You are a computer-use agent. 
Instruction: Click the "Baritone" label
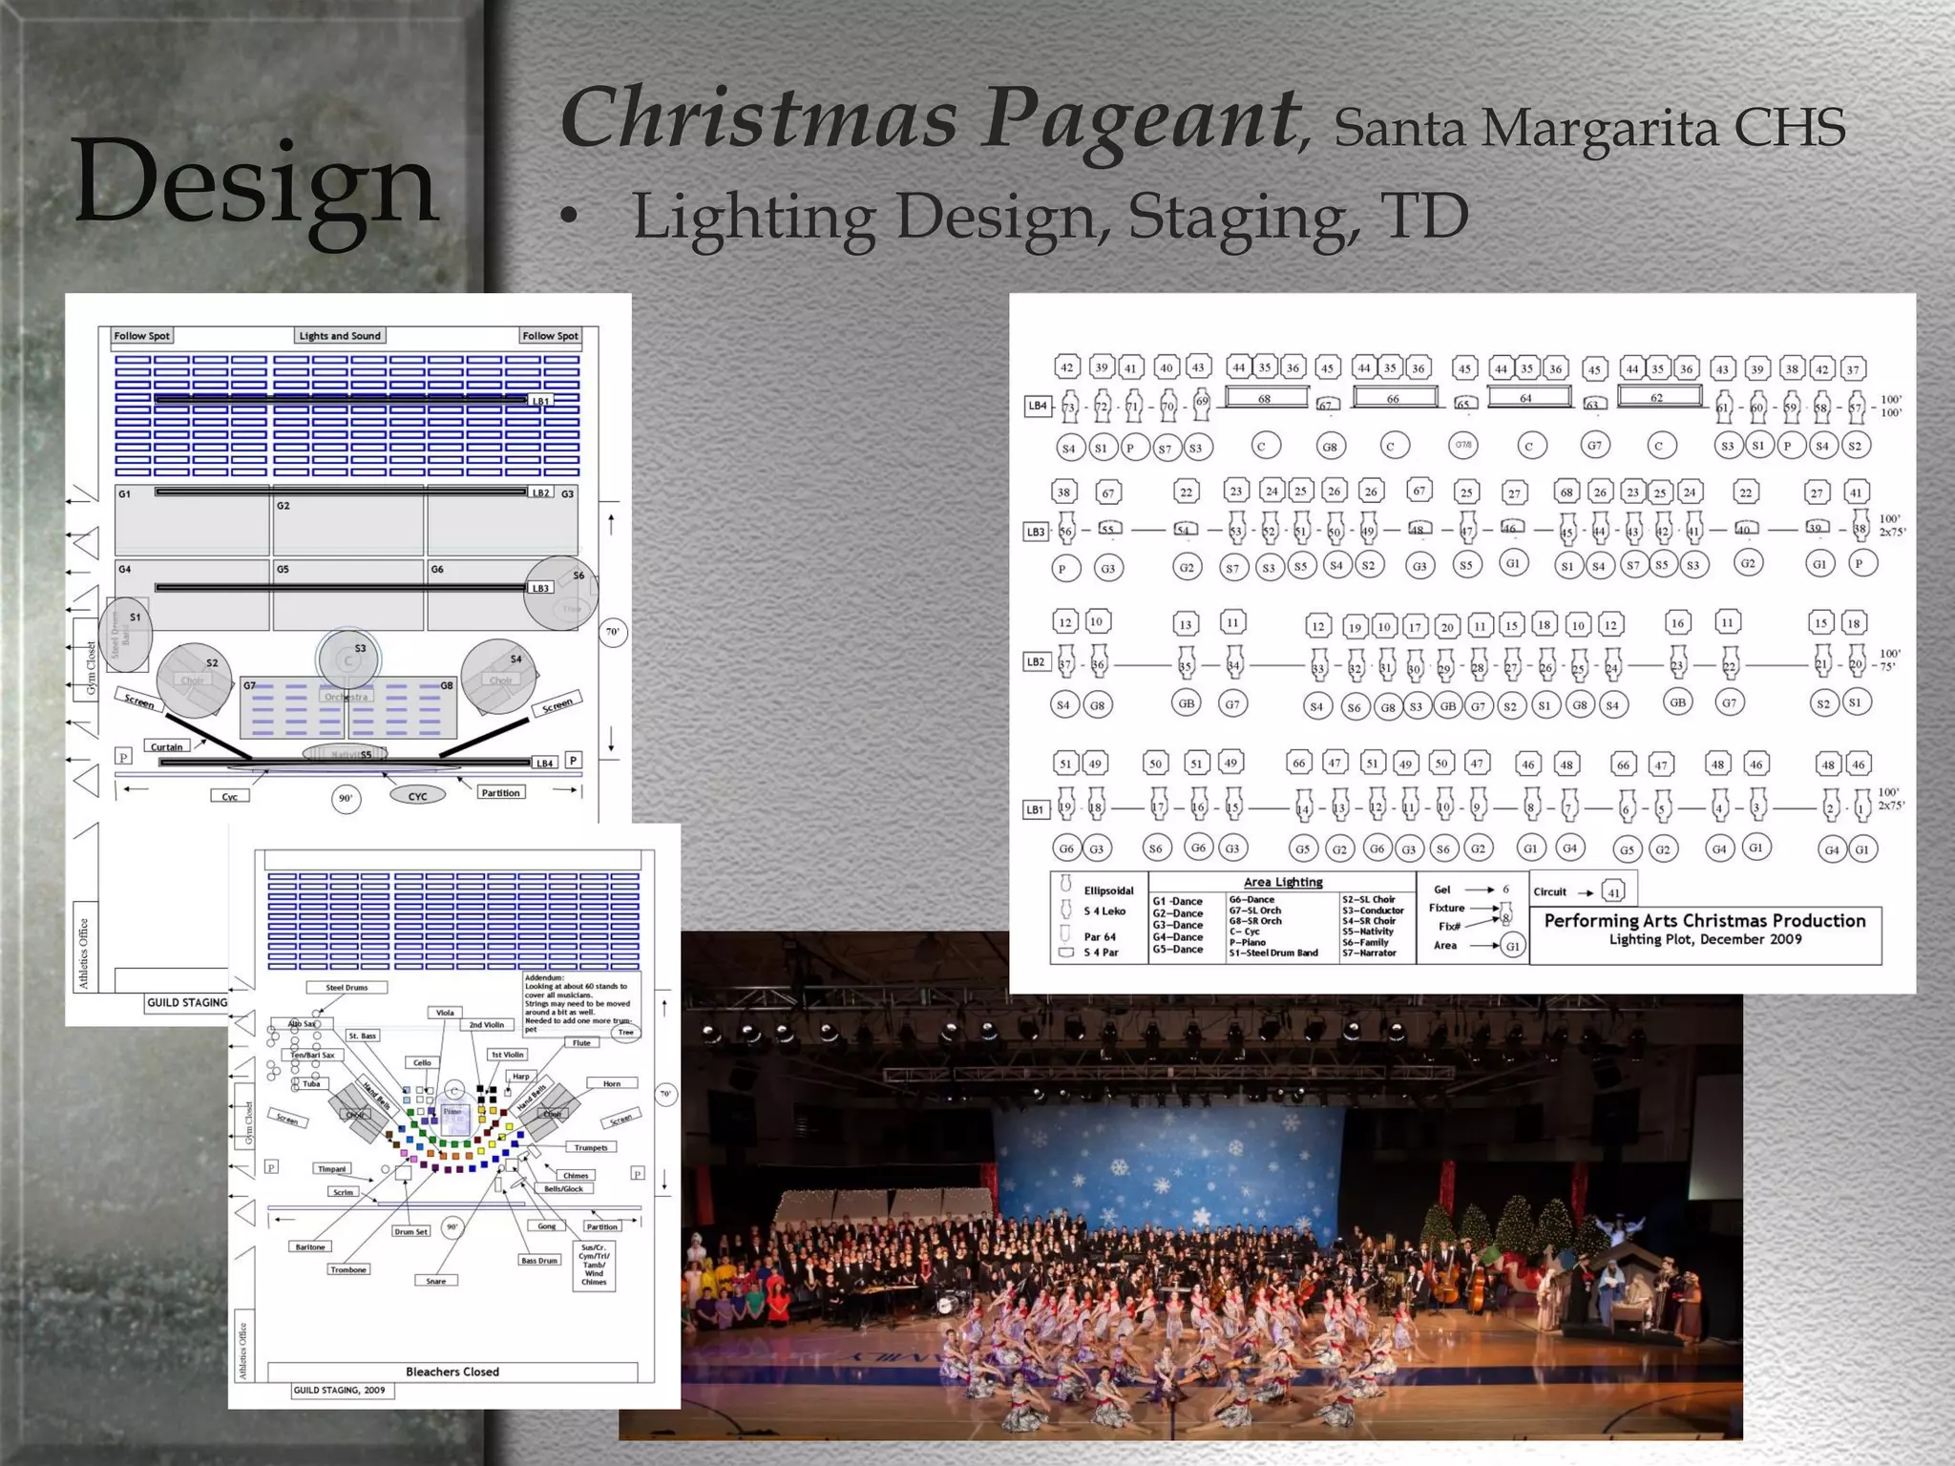coord(310,1247)
